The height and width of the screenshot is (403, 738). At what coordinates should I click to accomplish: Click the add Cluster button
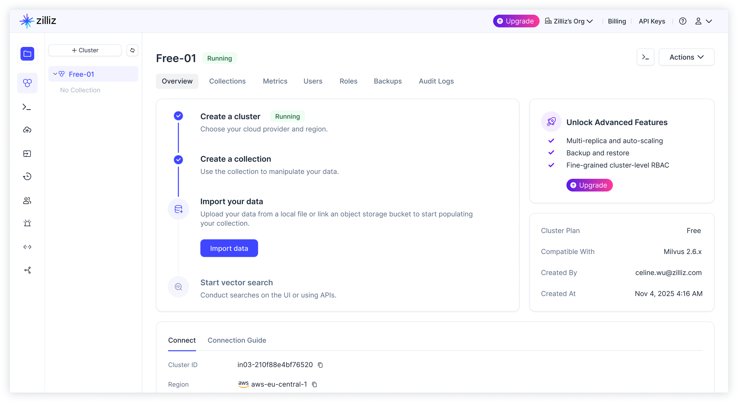click(x=85, y=50)
